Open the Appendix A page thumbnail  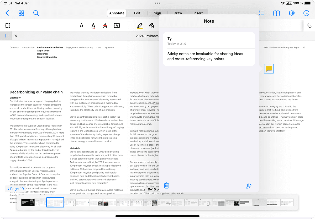tap(260, 202)
